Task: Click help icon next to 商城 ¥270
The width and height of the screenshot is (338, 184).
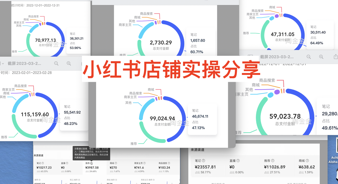Action: tap(116, 163)
